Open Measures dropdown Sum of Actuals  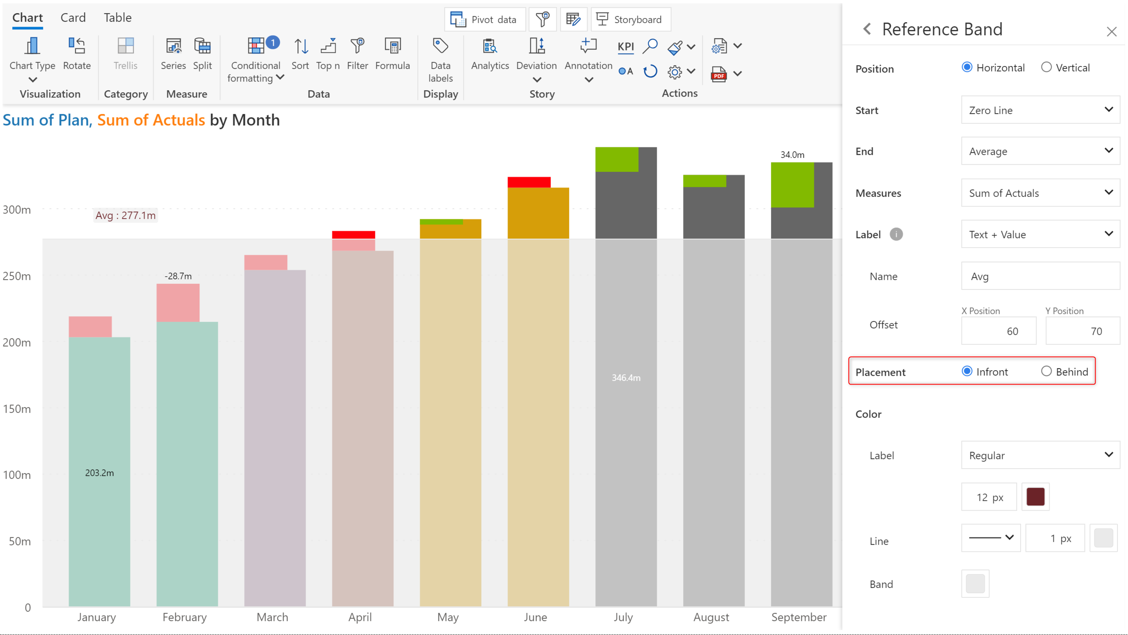pos(1040,193)
